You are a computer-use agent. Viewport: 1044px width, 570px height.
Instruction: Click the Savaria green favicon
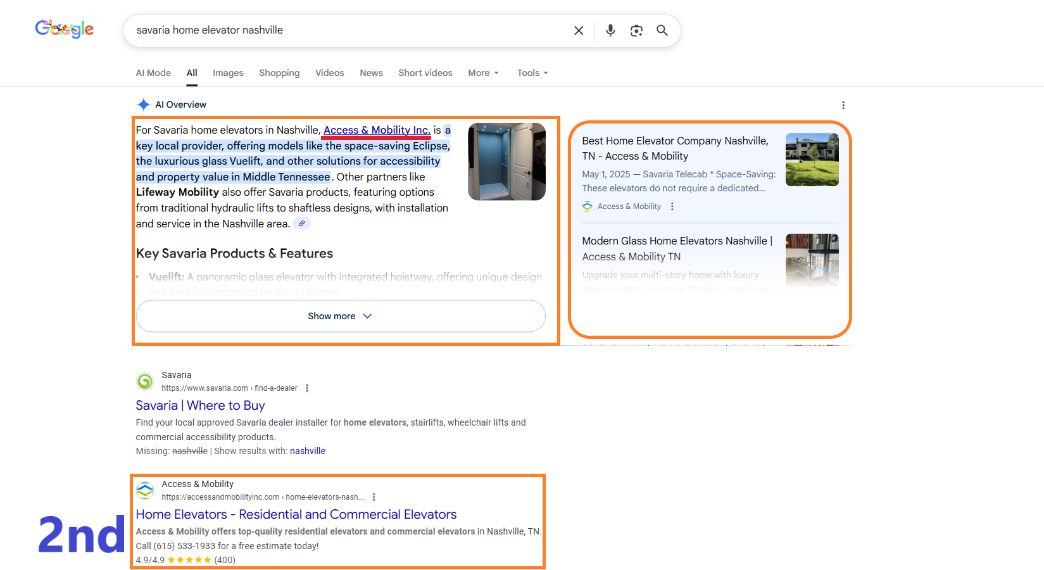(145, 381)
